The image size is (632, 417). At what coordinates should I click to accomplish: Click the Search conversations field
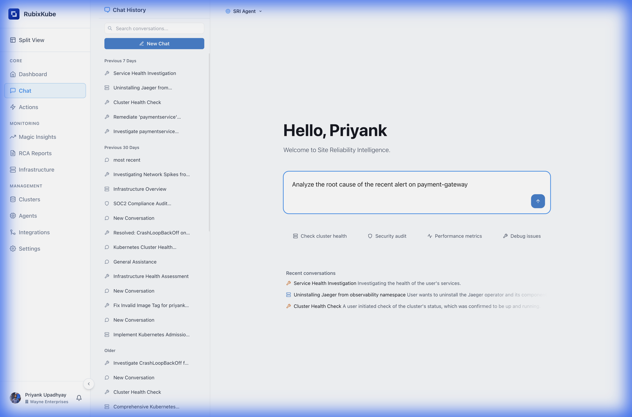pos(154,28)
